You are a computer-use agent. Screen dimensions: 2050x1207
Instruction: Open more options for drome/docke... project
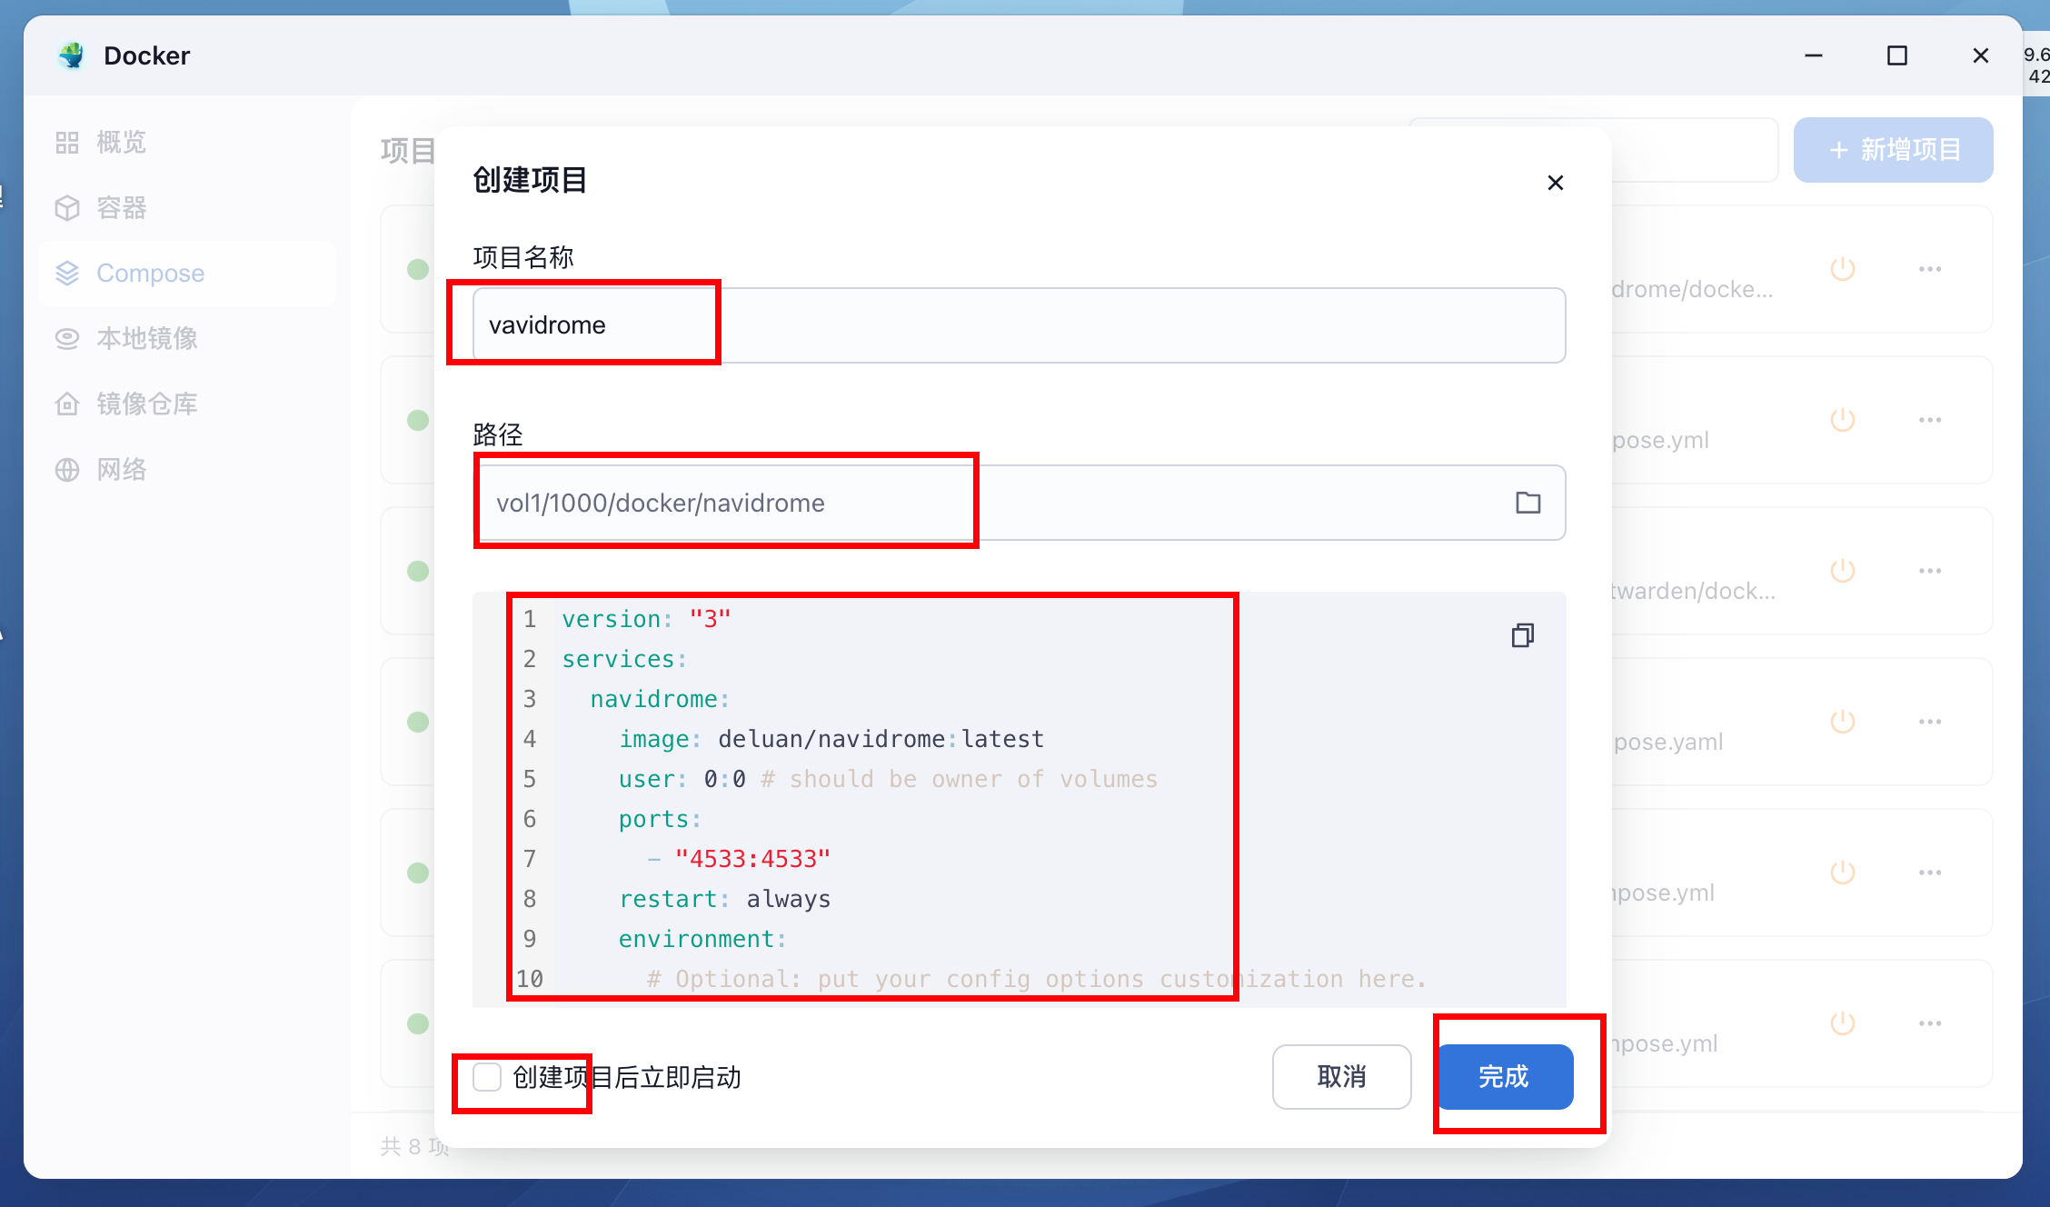coord(1930,269)
